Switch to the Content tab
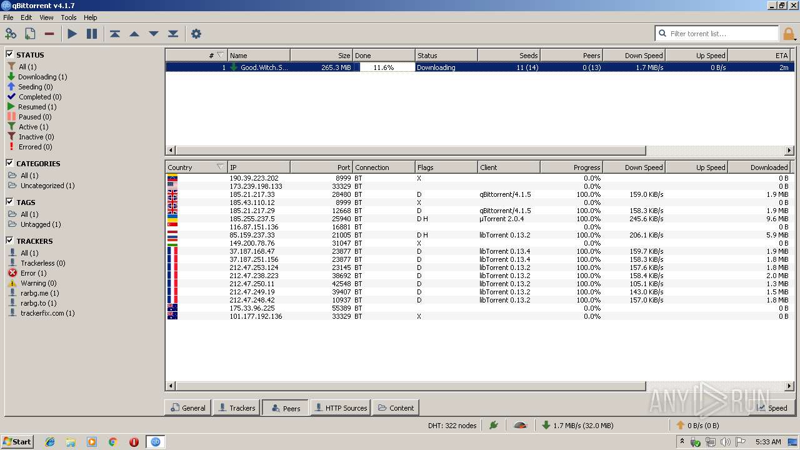 coord(396,407)
